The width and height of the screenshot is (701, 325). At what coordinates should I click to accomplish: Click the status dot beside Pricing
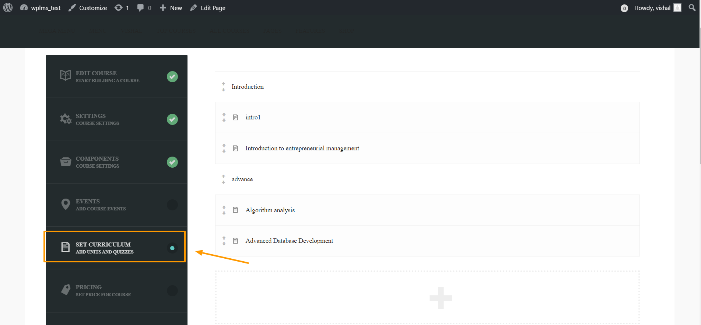click(x=172, y=291)
